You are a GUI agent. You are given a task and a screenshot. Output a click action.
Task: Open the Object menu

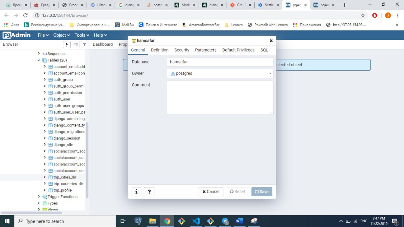coord(62,35)
